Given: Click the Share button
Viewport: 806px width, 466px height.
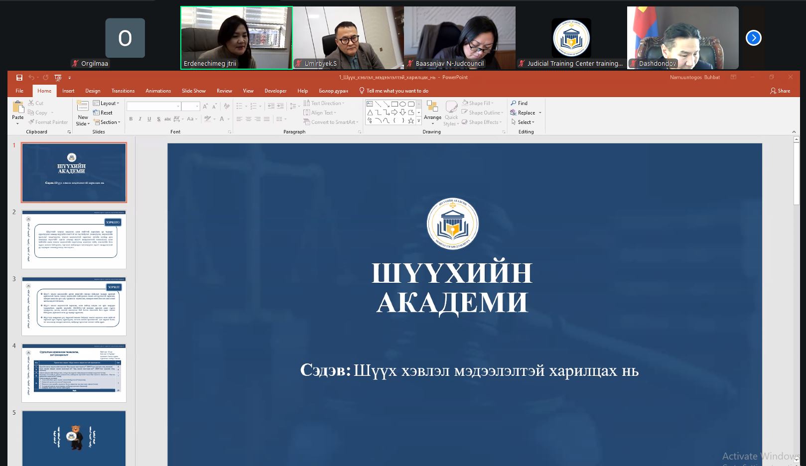Looking at the screenshot, I should tap(780, 91).
